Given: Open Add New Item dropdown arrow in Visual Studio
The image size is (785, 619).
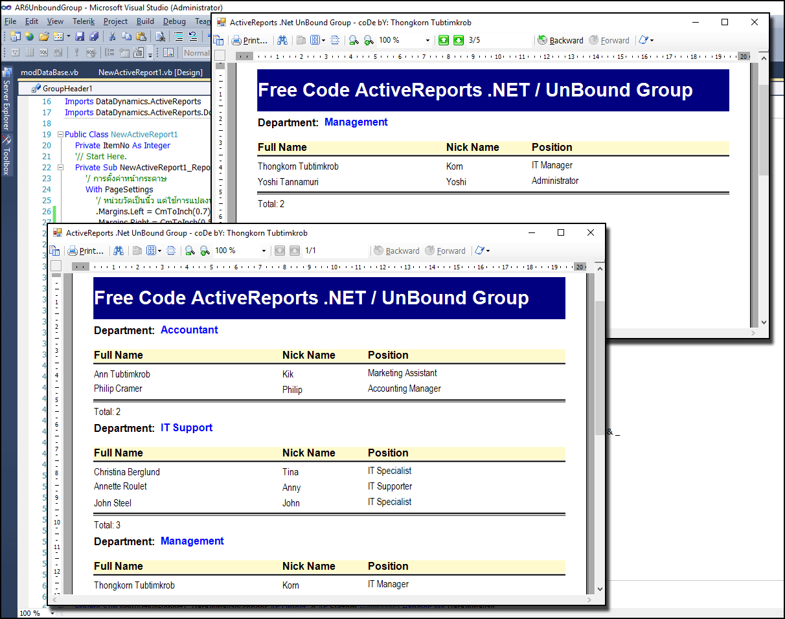Looking at the screenshot, I should point(68,36).
